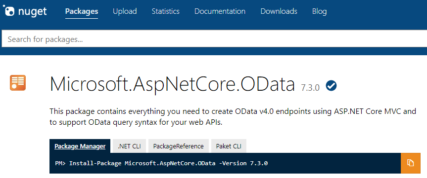Click the verified checkmark badge
427x178 pixels.
(331, 86)
